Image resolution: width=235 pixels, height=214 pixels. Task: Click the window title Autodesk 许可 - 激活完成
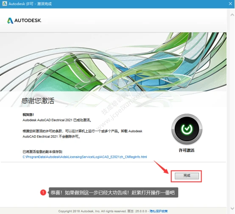30,4
